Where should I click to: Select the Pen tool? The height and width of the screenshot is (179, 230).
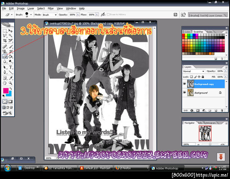coord(5,72)
